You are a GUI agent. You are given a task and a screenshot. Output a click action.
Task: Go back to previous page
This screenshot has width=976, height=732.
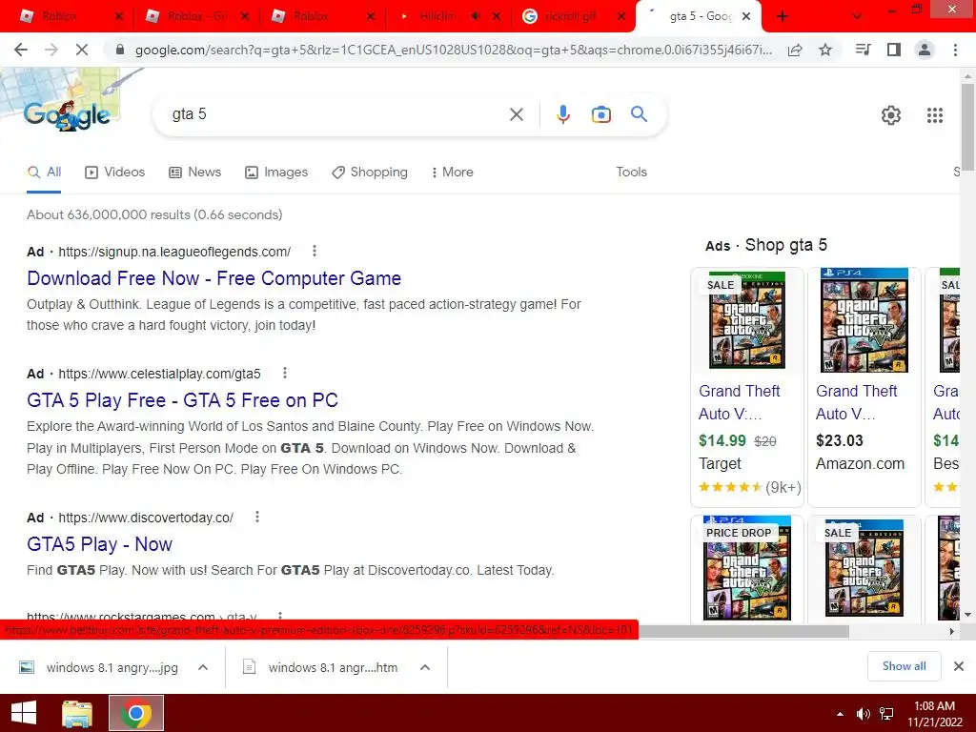21,50
